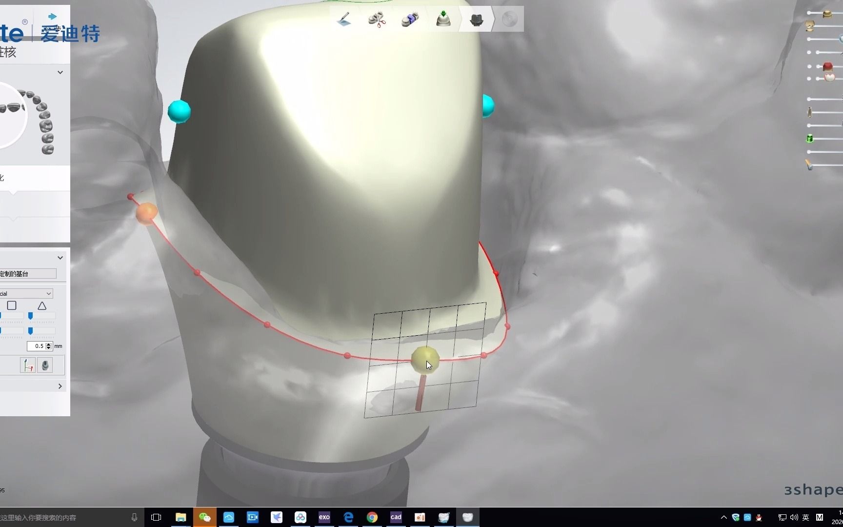Open the cad app on the taskbar

(x=396, y=517)
